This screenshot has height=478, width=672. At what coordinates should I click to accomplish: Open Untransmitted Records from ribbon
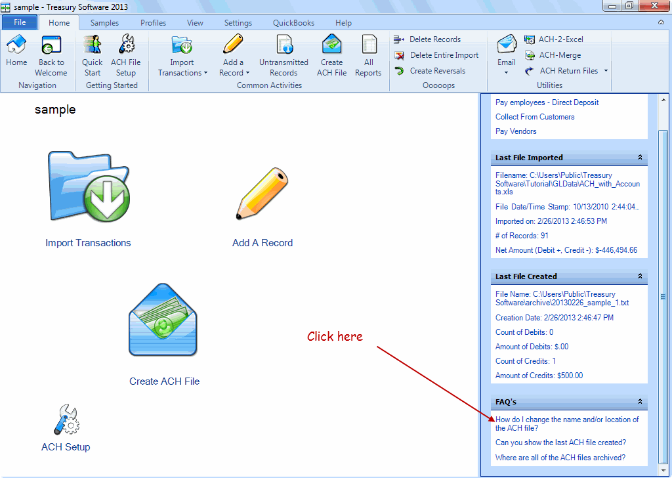click(x=284, y=45)
